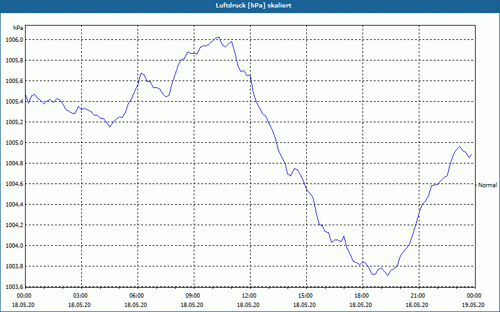Viewport: 500px width, 312px height.
Task: Click the 21:00 time axis label
Action: pos(416,296)
